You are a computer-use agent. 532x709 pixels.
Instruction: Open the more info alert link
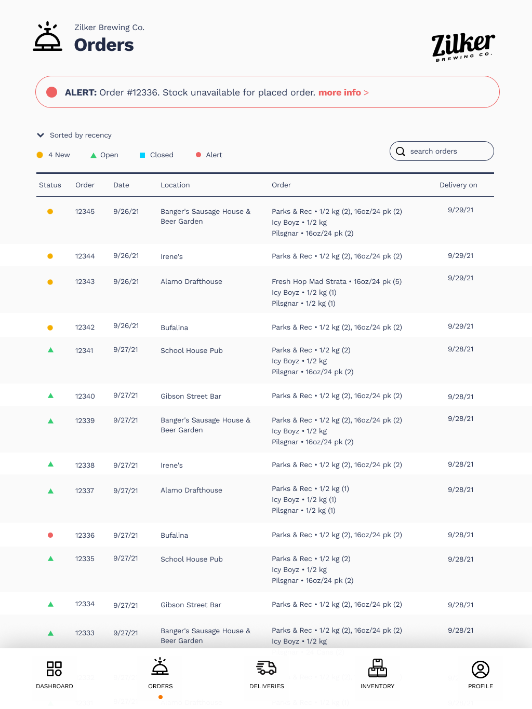(343, 92)
